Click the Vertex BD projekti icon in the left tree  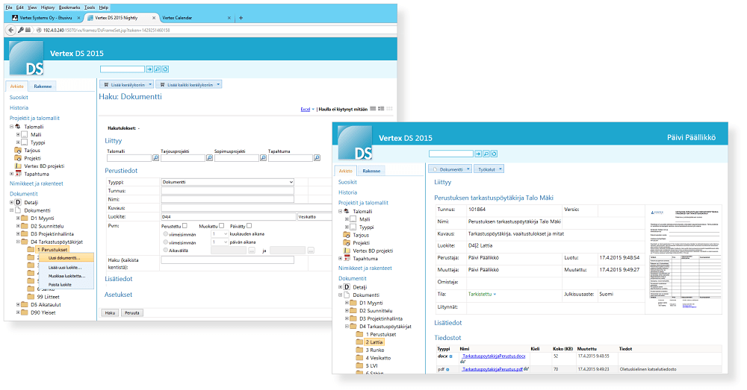(17, 166)
